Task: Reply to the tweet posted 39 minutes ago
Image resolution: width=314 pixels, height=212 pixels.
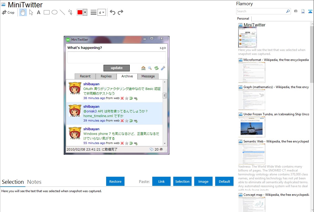Action: pyautogui.click(x=131, y=121)
